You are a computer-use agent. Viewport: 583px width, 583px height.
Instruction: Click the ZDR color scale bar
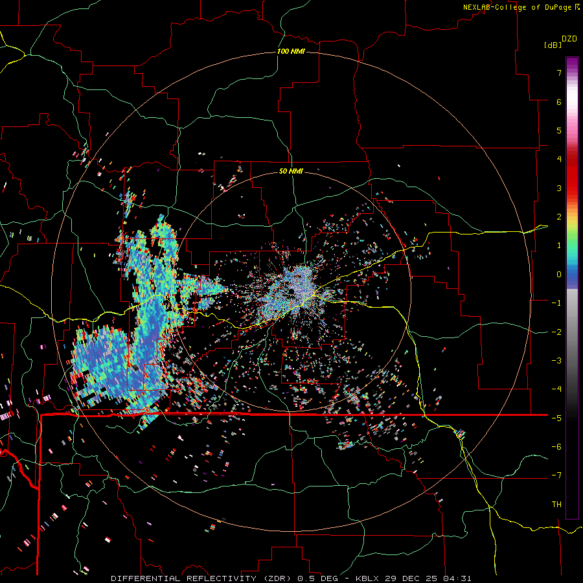coord(572,288)
